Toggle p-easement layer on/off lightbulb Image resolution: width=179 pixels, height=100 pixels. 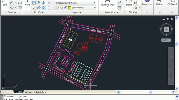pos(58,7)
